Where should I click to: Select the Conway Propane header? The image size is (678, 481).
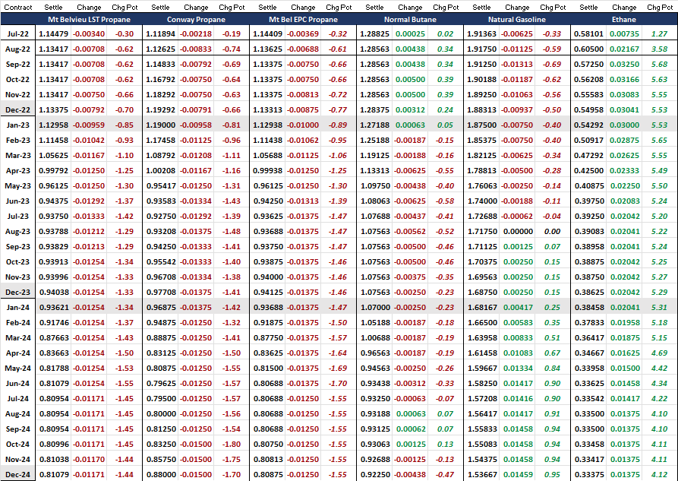pos(196,20)
